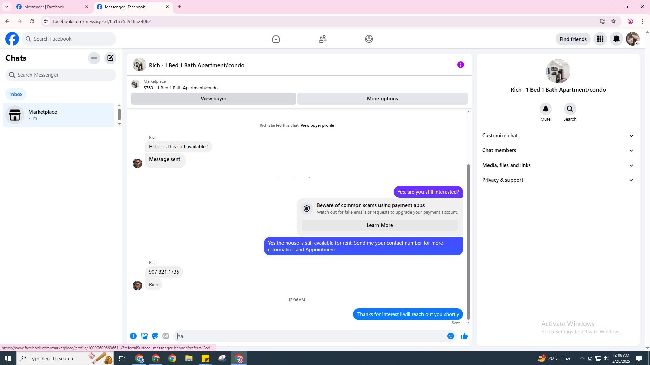Open File Explorer from taskbar
Image resolution: width=650 pixels, height=365 pixels.
[x=189, y=358]
